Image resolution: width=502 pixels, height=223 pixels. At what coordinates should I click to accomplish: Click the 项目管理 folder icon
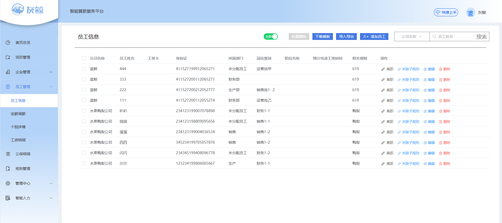(x=8, y=57)
